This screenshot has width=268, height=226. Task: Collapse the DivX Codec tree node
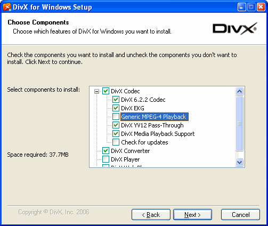pos(96,92)
